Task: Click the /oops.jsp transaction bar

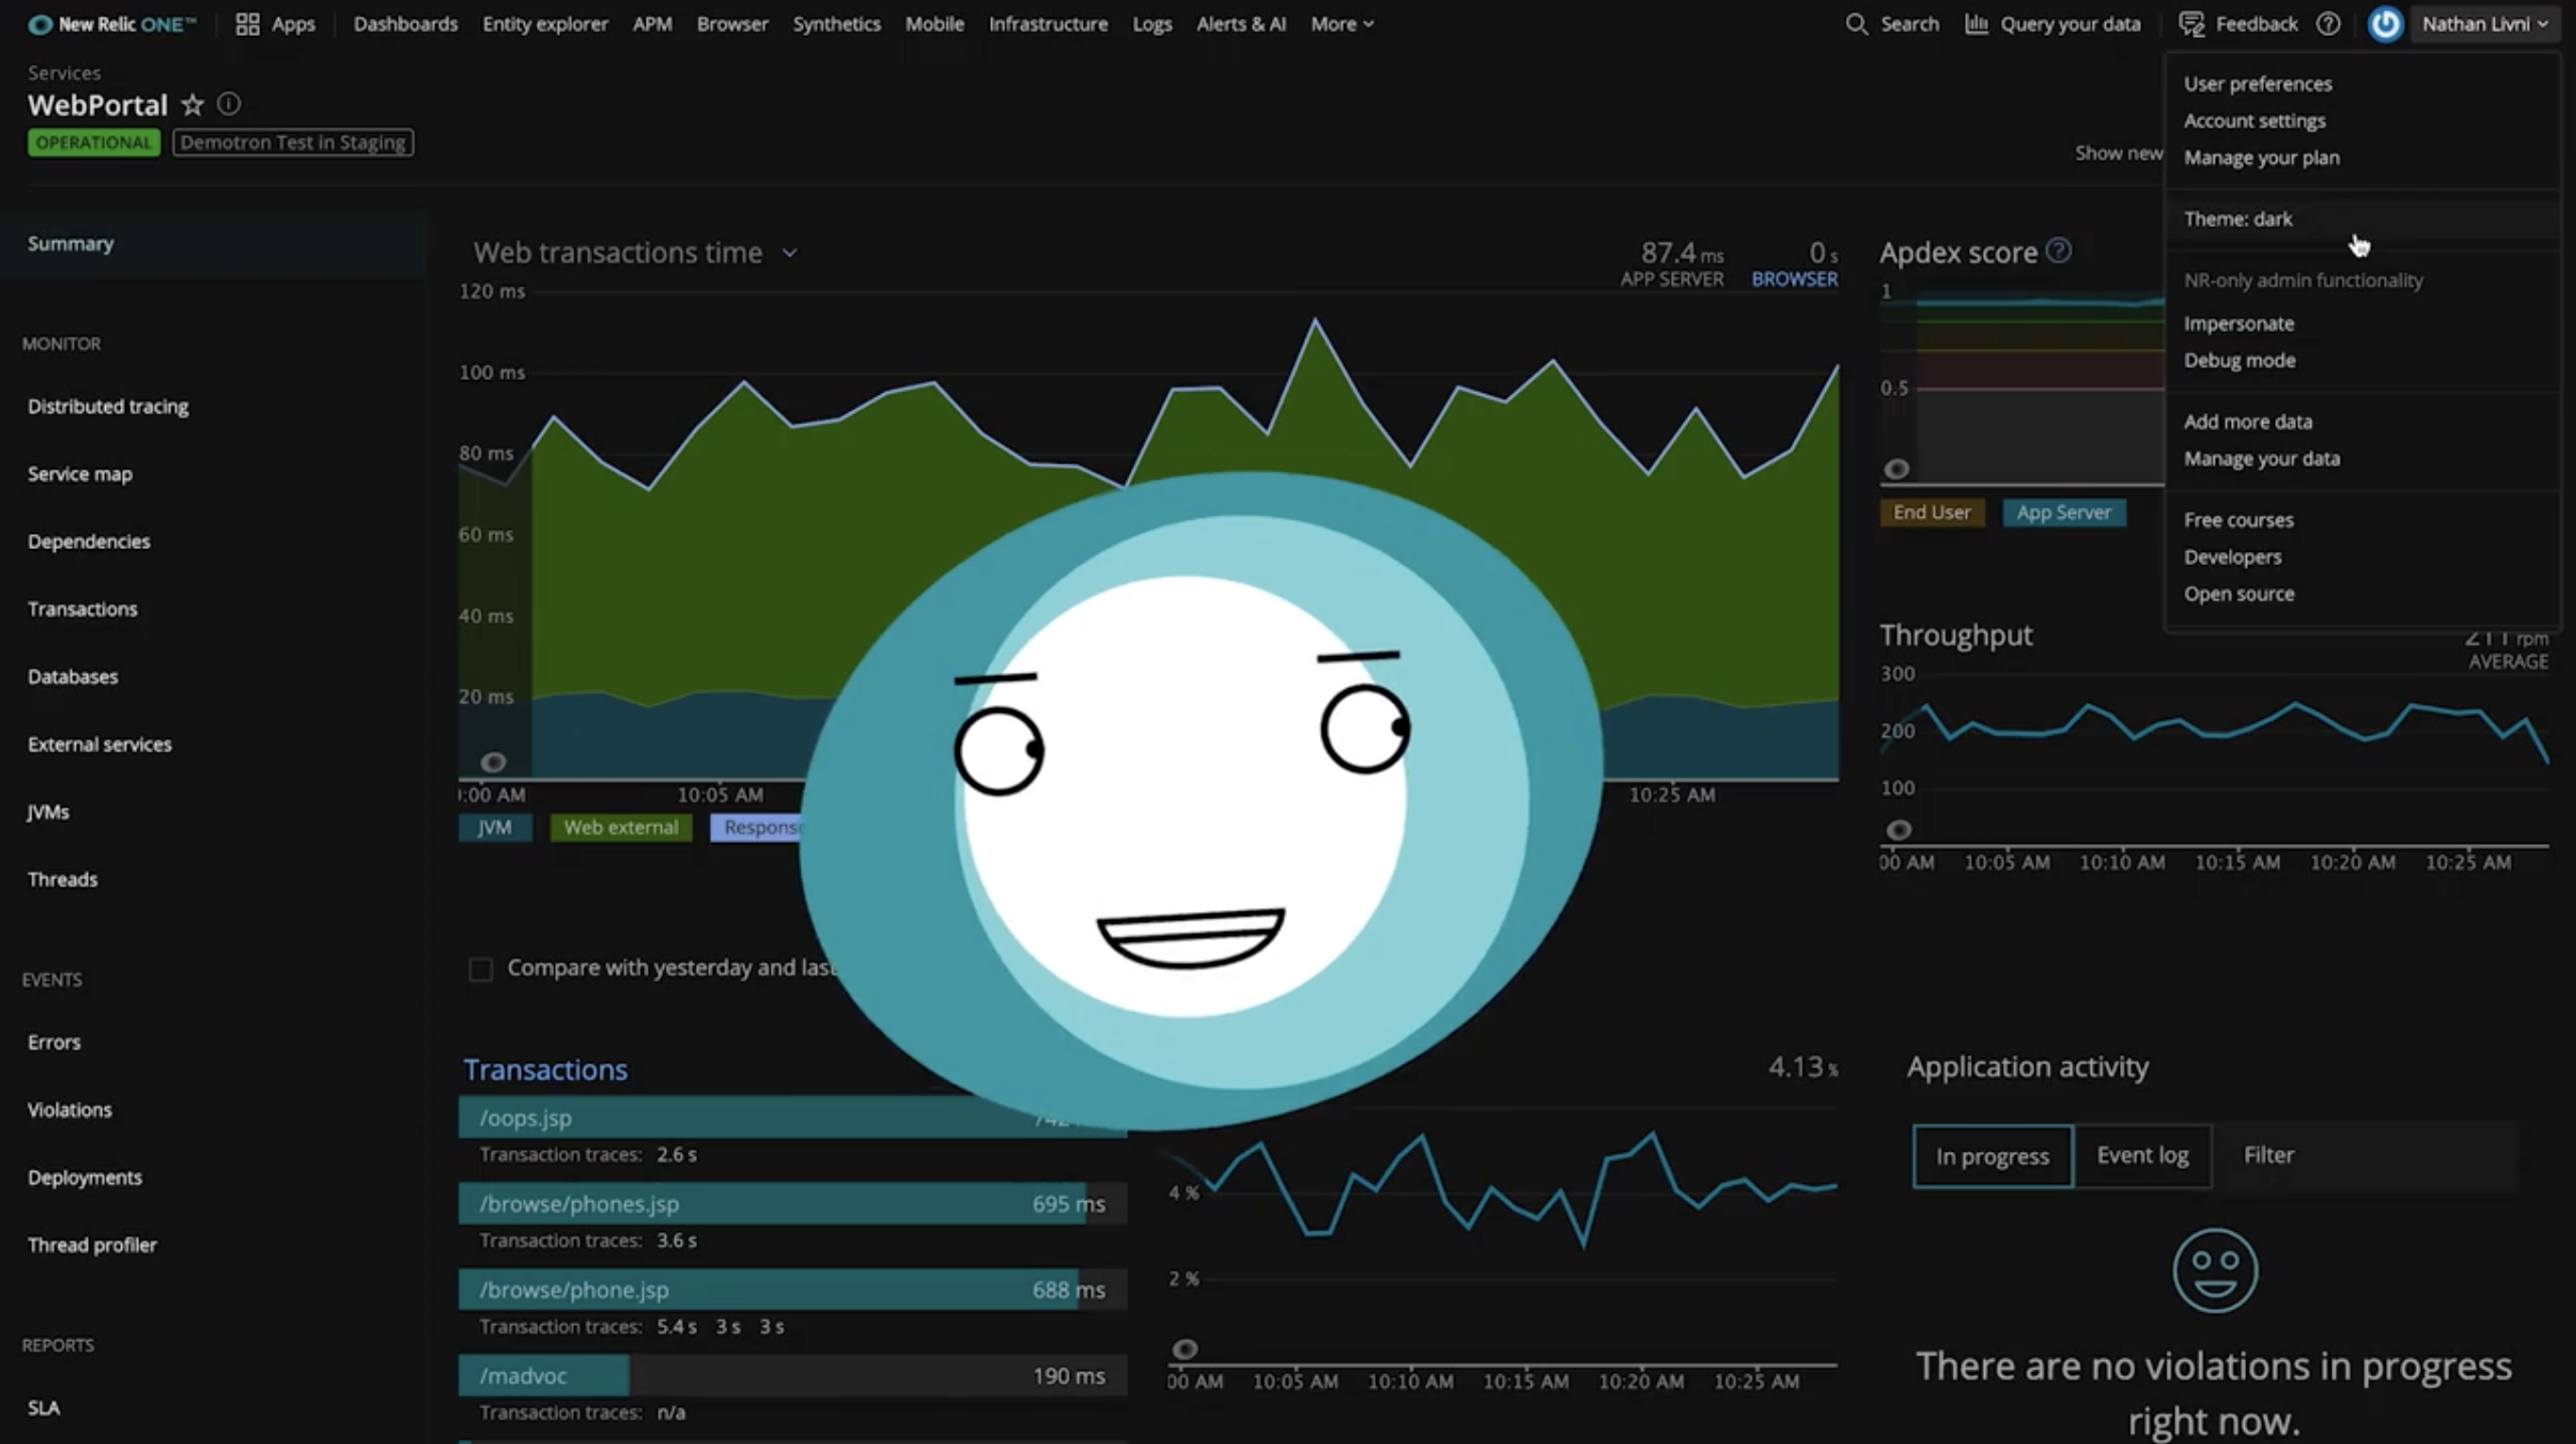Action: 792,1118
